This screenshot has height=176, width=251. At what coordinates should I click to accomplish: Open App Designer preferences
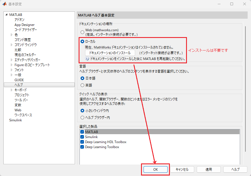click(25, 25)
